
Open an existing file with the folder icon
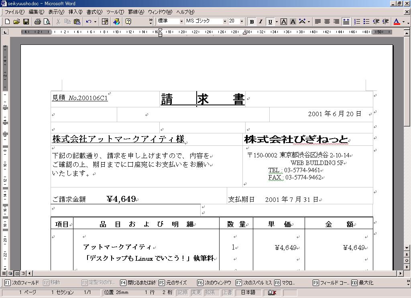(x=16, y=22)
